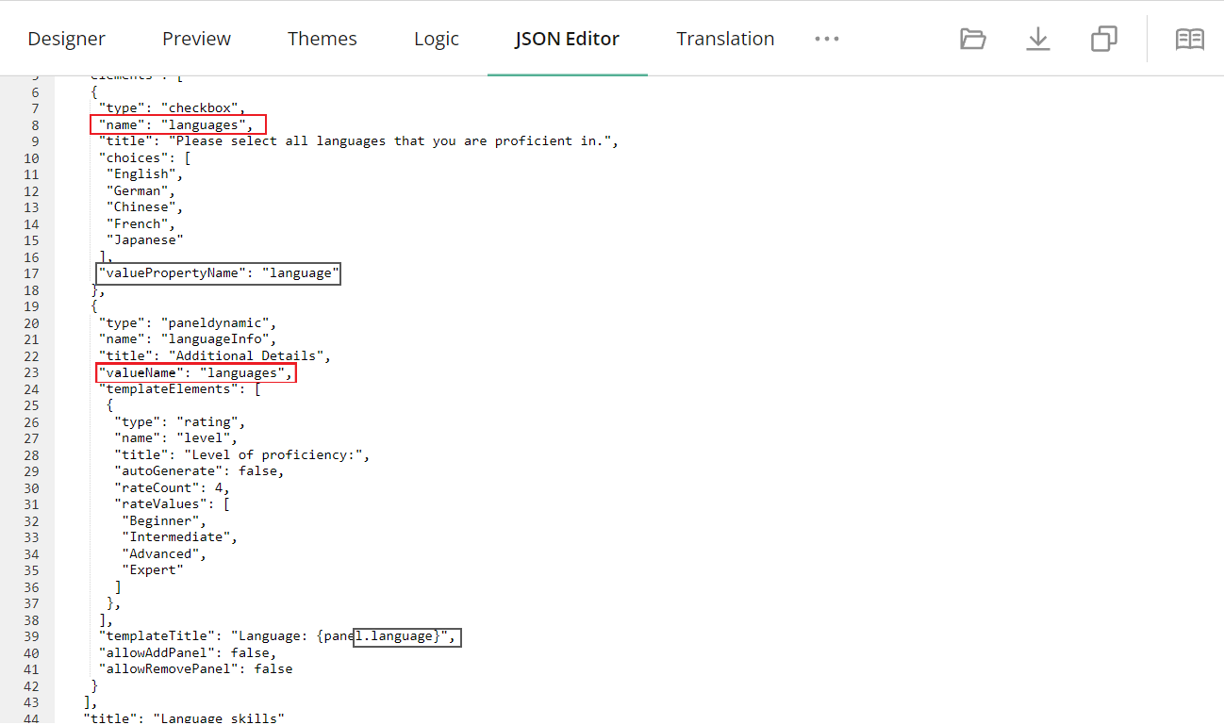Open the documentation book icon
The image size is (1224, 725).
[x=1189, y=39]
